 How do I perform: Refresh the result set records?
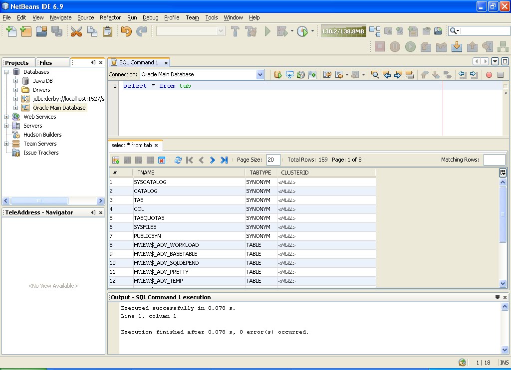tap(179, 160)
